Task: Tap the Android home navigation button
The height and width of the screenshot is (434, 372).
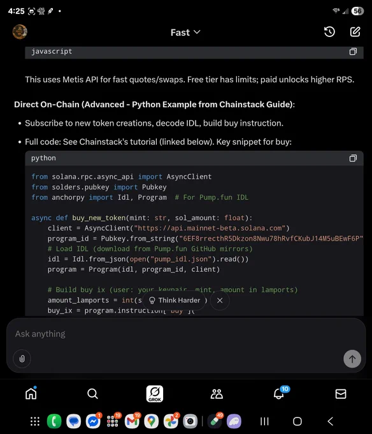Action: (297, 421)
